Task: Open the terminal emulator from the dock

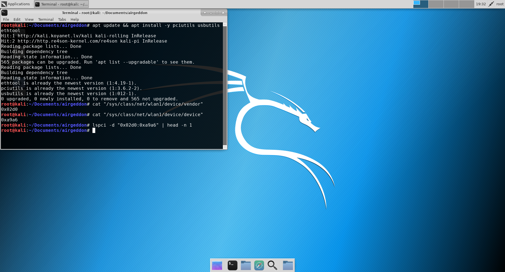Action: (232, 265)
